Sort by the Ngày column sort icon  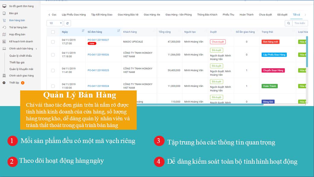coord(83,31)
